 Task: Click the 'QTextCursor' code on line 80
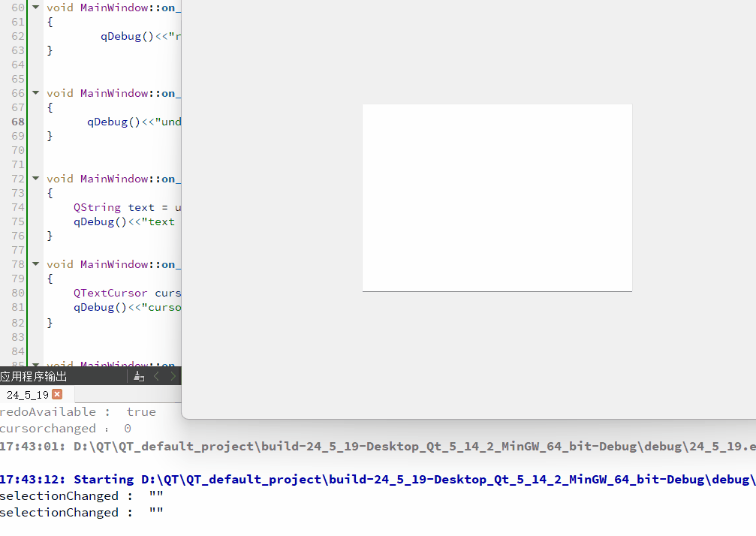[110, 293]
